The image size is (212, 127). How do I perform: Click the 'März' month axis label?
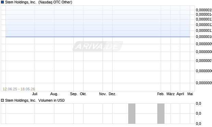(171, 94)
